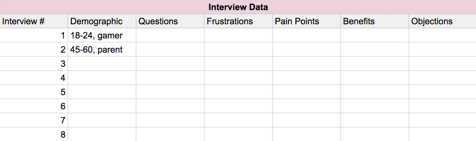476x141 pixels.
Task: Click the Questions header cell
Action: (x=170, y=21)
